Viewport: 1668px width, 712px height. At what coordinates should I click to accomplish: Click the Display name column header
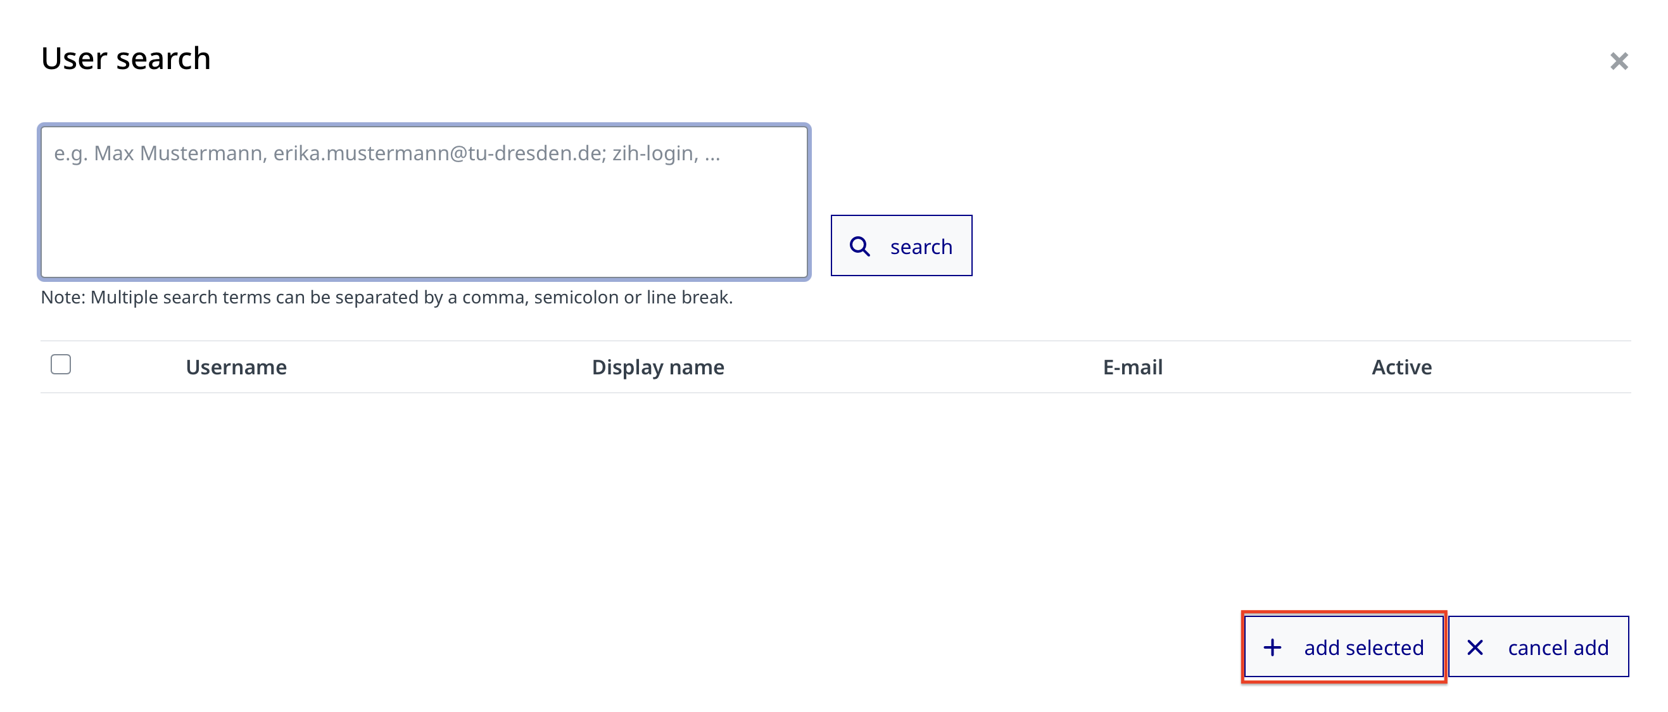tap(657, 367)
